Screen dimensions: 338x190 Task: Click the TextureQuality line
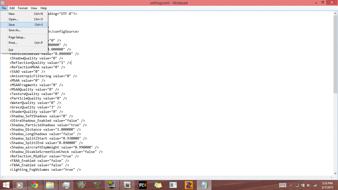click(x=37, y=94)
